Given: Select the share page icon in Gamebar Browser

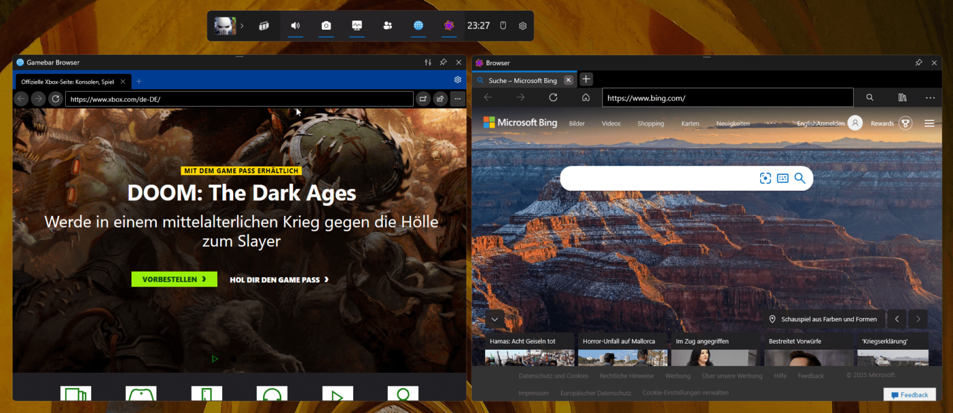Looking at the screenshot, I should coord(441,99).
